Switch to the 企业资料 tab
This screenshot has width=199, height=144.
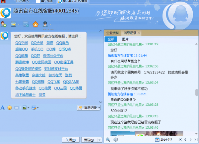[112, 33]
